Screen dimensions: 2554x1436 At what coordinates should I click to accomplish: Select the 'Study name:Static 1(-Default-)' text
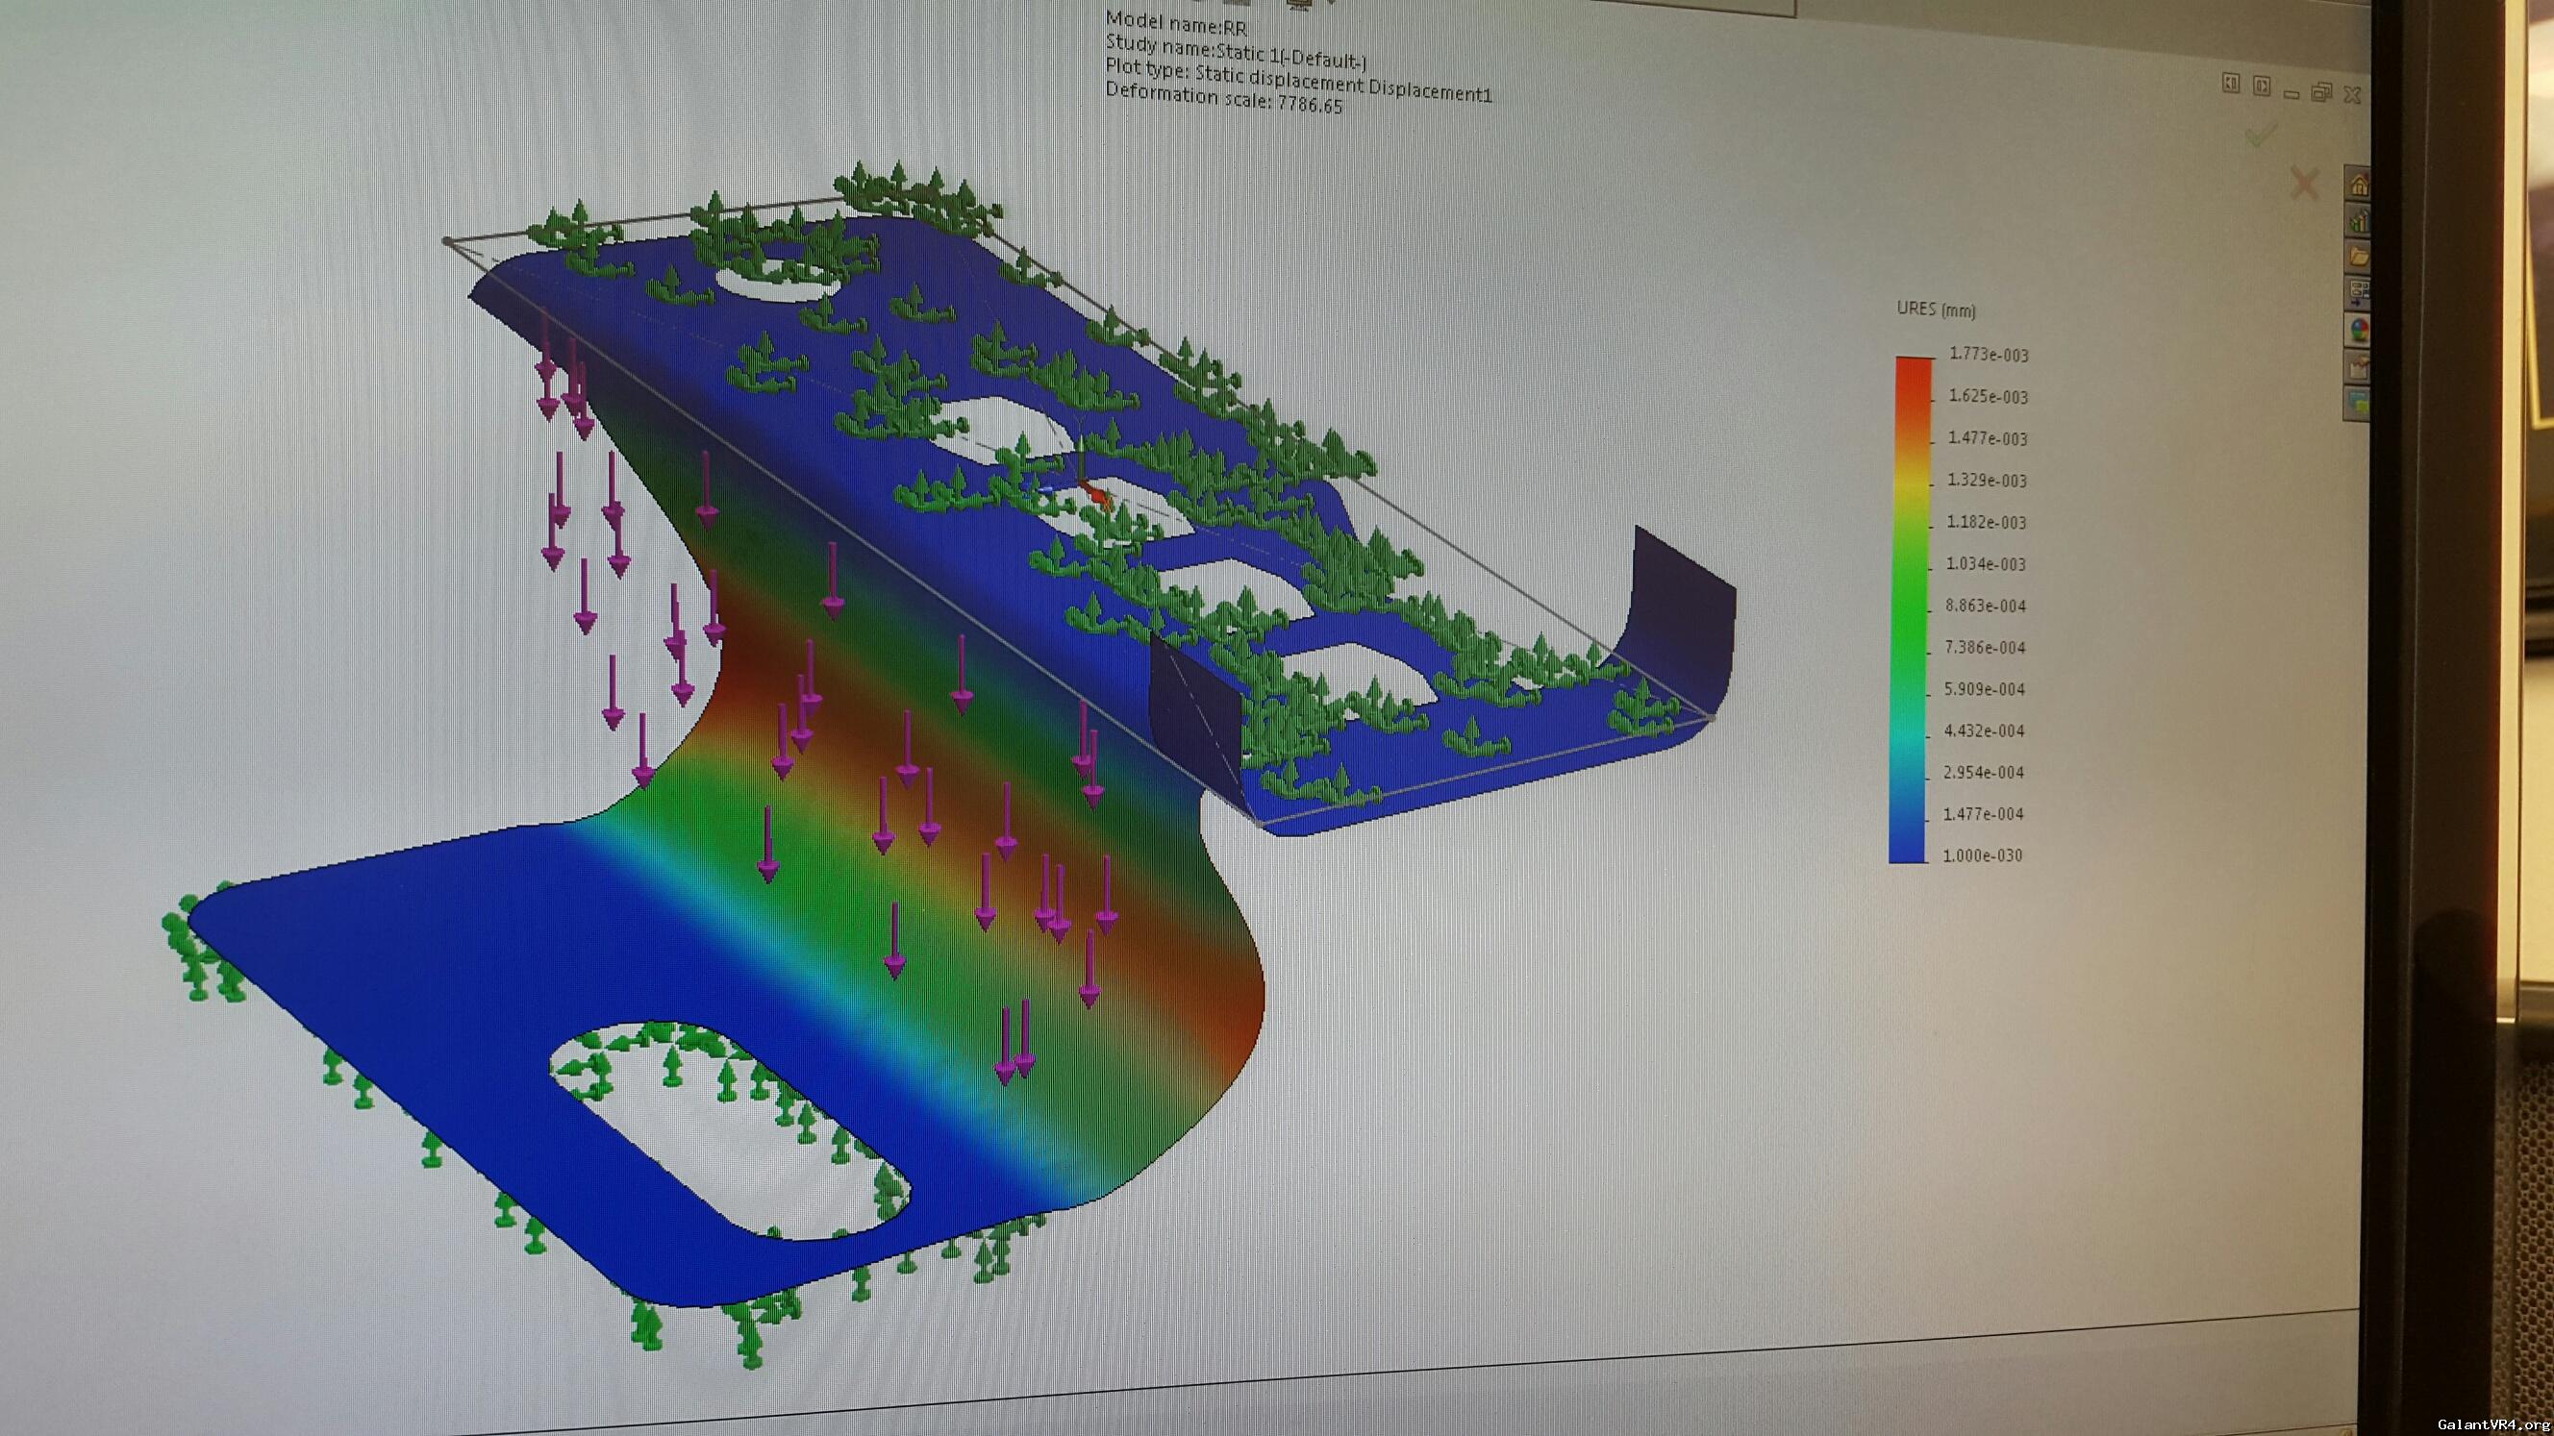tap(1237, 52)
